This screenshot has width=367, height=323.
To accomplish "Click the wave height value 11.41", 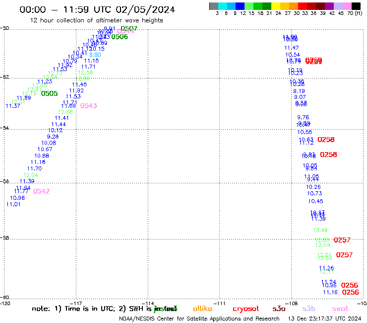I will click(61, 118).
